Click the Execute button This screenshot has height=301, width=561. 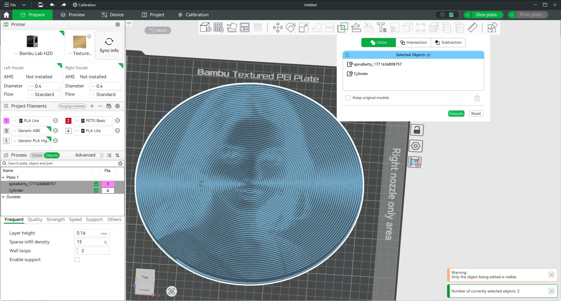click(456, 114)
